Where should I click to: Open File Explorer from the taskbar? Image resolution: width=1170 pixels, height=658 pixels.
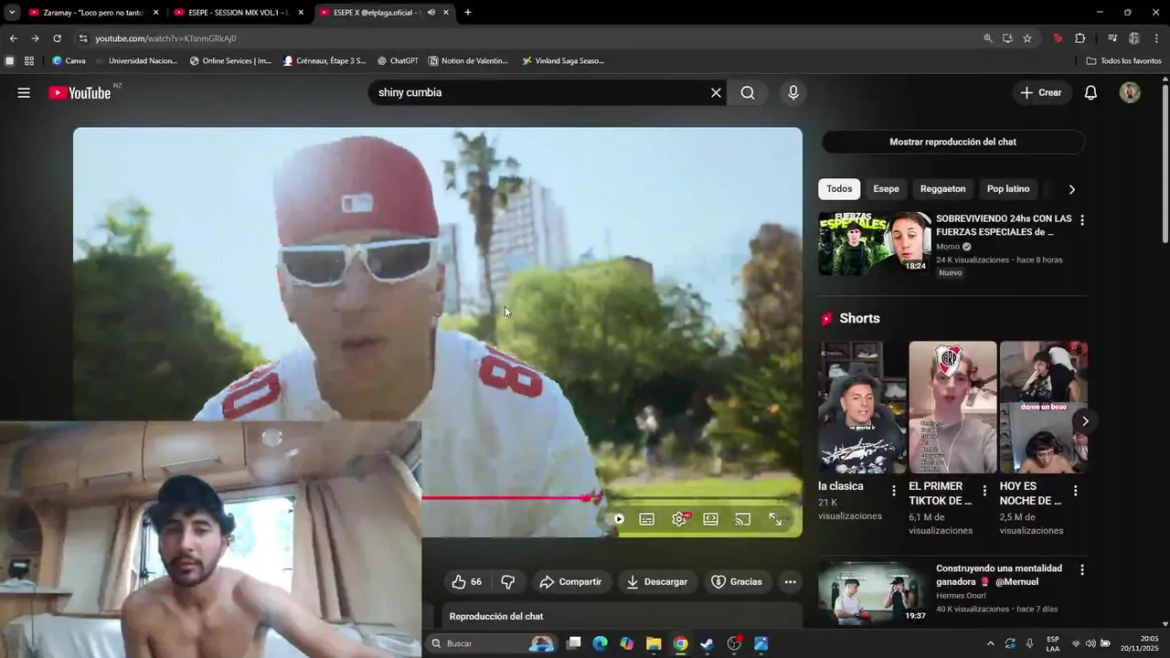click(x=654, y=643)
